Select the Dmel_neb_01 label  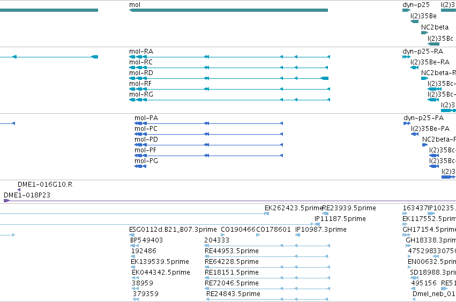pyautogui.click(x=434, y=293)
